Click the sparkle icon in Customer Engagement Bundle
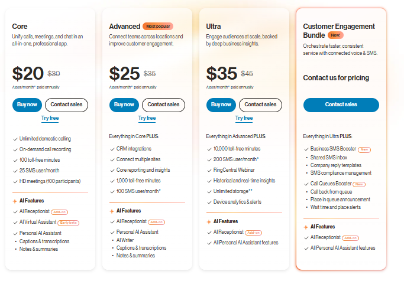Viewport: 404px width, 281px height. pos(306,227)
